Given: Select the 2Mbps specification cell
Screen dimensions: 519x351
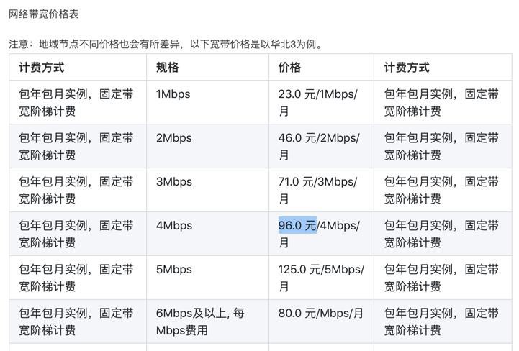Looking at the screenshot, I should coord(207,146).
